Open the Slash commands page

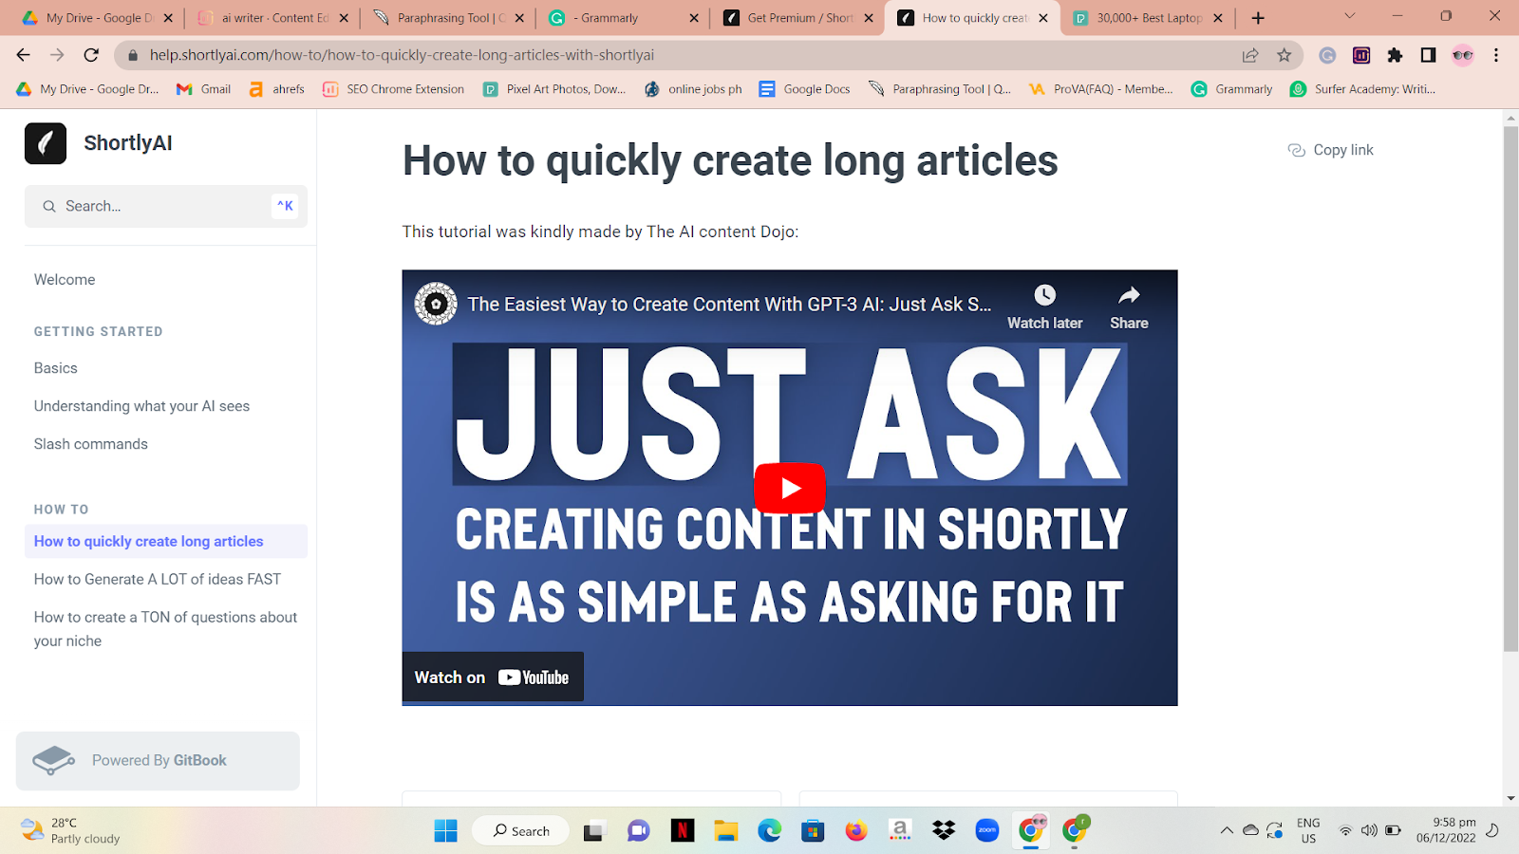point(91,444)
